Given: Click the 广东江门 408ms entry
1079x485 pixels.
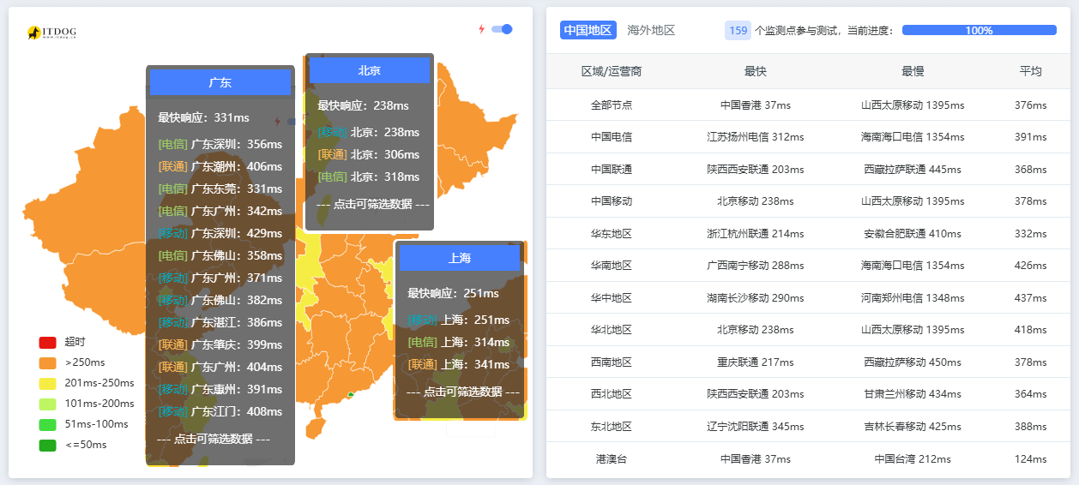Looking at the screenshot, I should click(220, 411).
